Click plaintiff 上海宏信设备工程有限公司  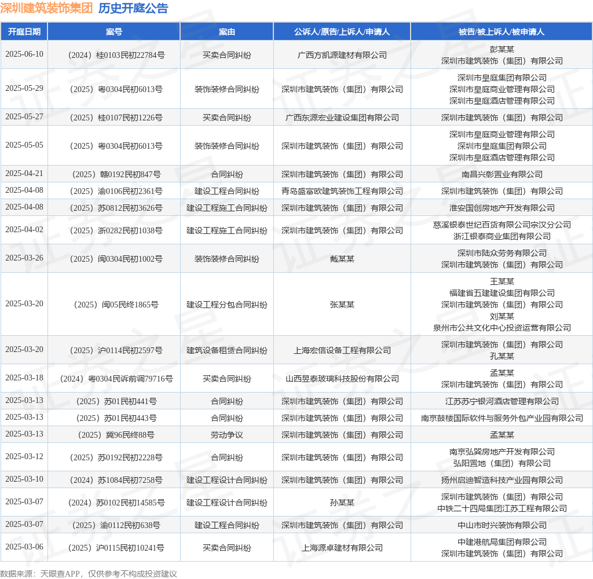pyautogui.click(x=342, y=350)
